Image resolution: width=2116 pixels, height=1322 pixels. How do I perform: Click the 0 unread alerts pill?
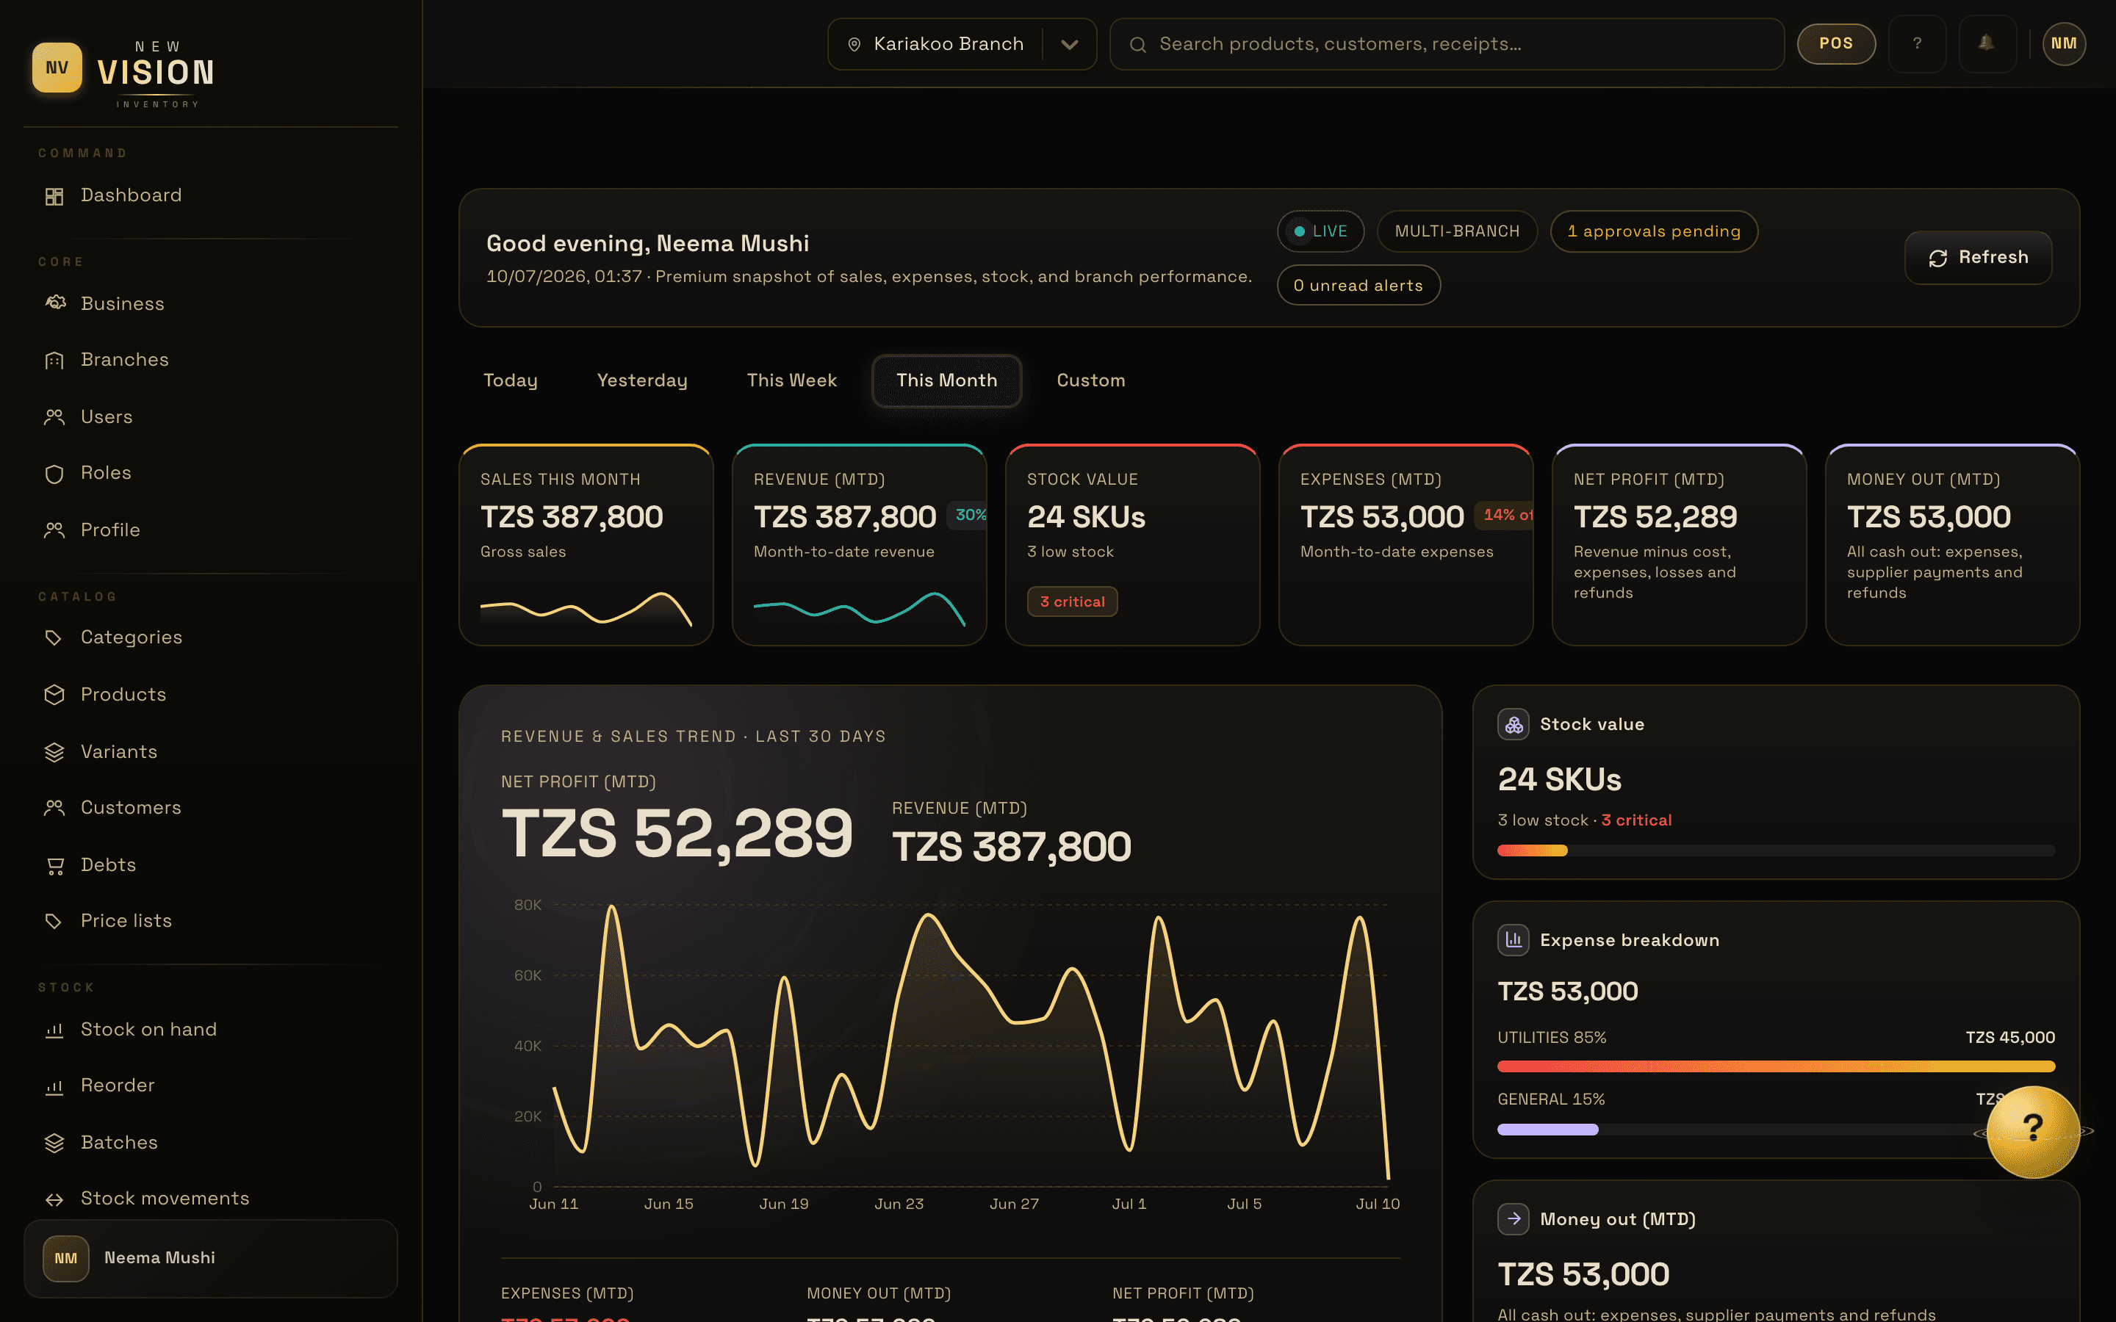tap(1358, 285)
